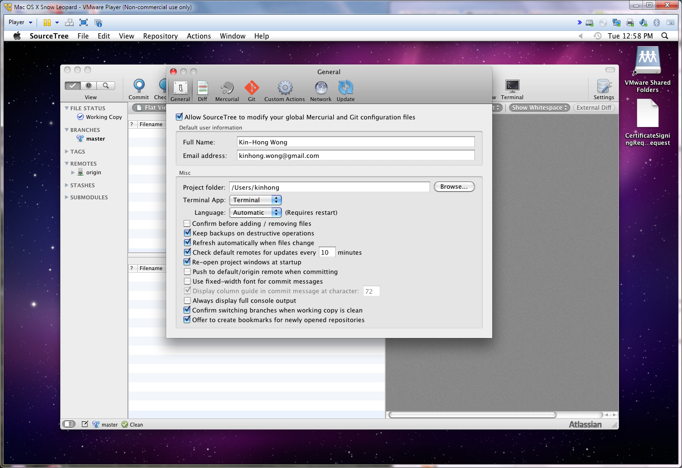Open the Edit menu
The height and width of the screenshot is (468, 682).
point(104,36)
